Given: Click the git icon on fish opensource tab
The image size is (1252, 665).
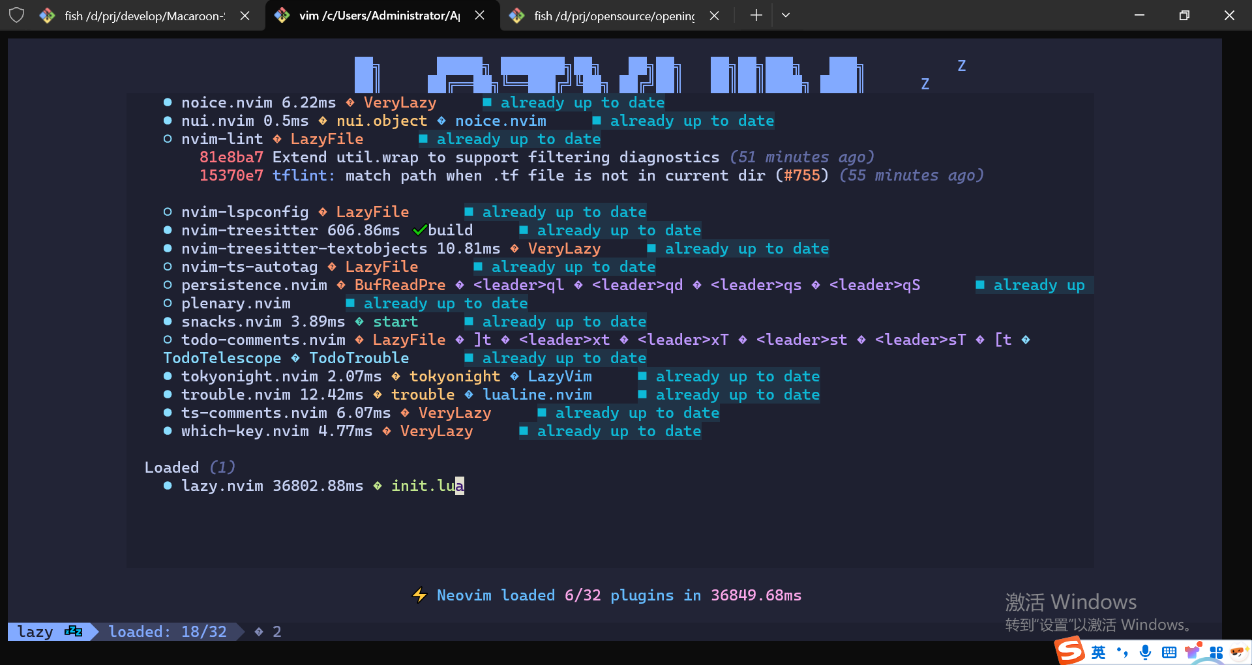Looking at the screenshot, I should click(x=516, y=16).
